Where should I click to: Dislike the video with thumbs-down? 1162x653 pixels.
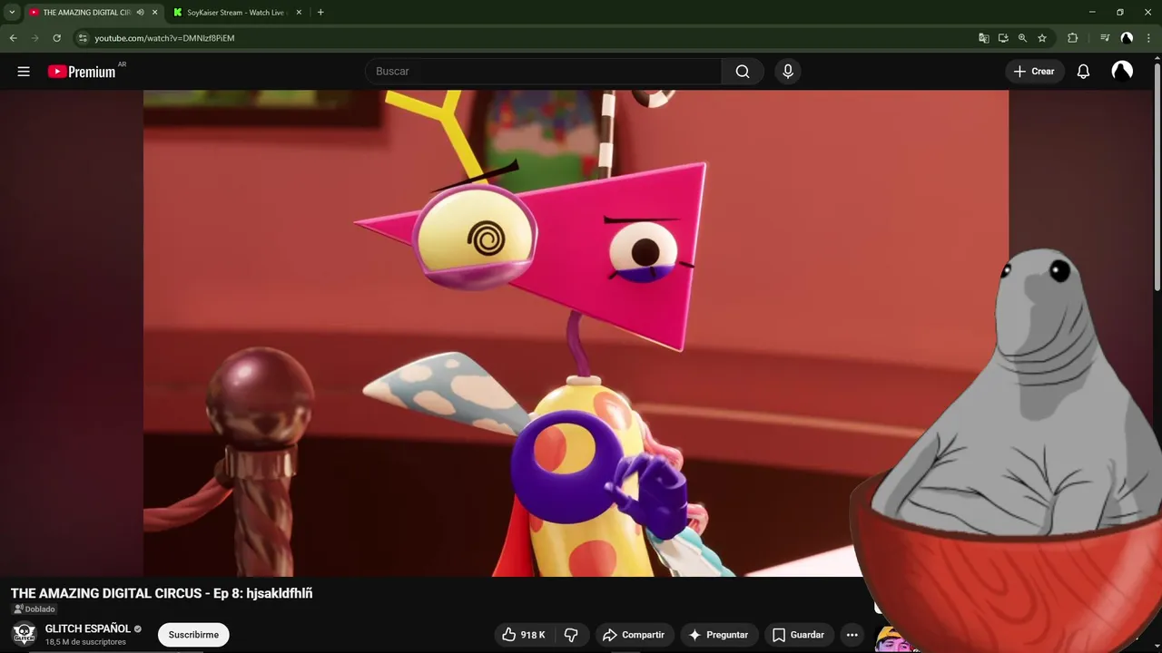coord(571,635)
